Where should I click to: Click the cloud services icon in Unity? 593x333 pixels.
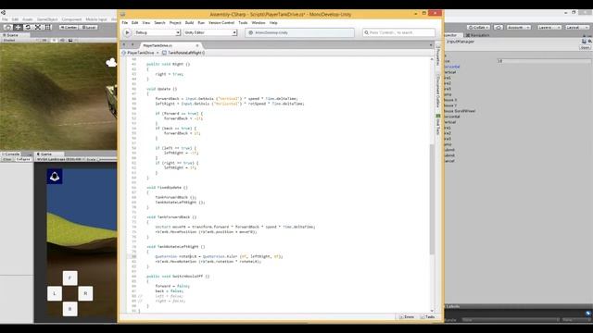pos(498,27)
